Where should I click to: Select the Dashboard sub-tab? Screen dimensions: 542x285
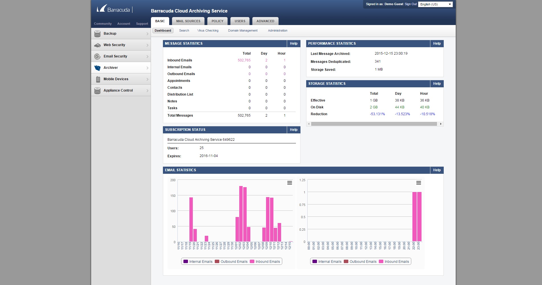click(x=163, y=30)
